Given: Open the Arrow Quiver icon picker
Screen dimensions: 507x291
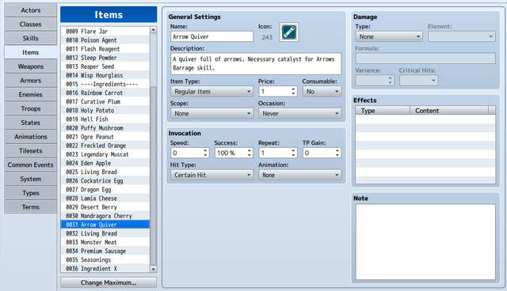Looking at the screenshot, I should click(288, 32).
